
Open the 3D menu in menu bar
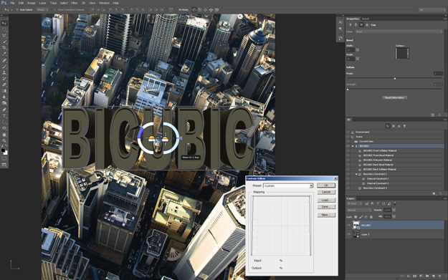(83, 3)
